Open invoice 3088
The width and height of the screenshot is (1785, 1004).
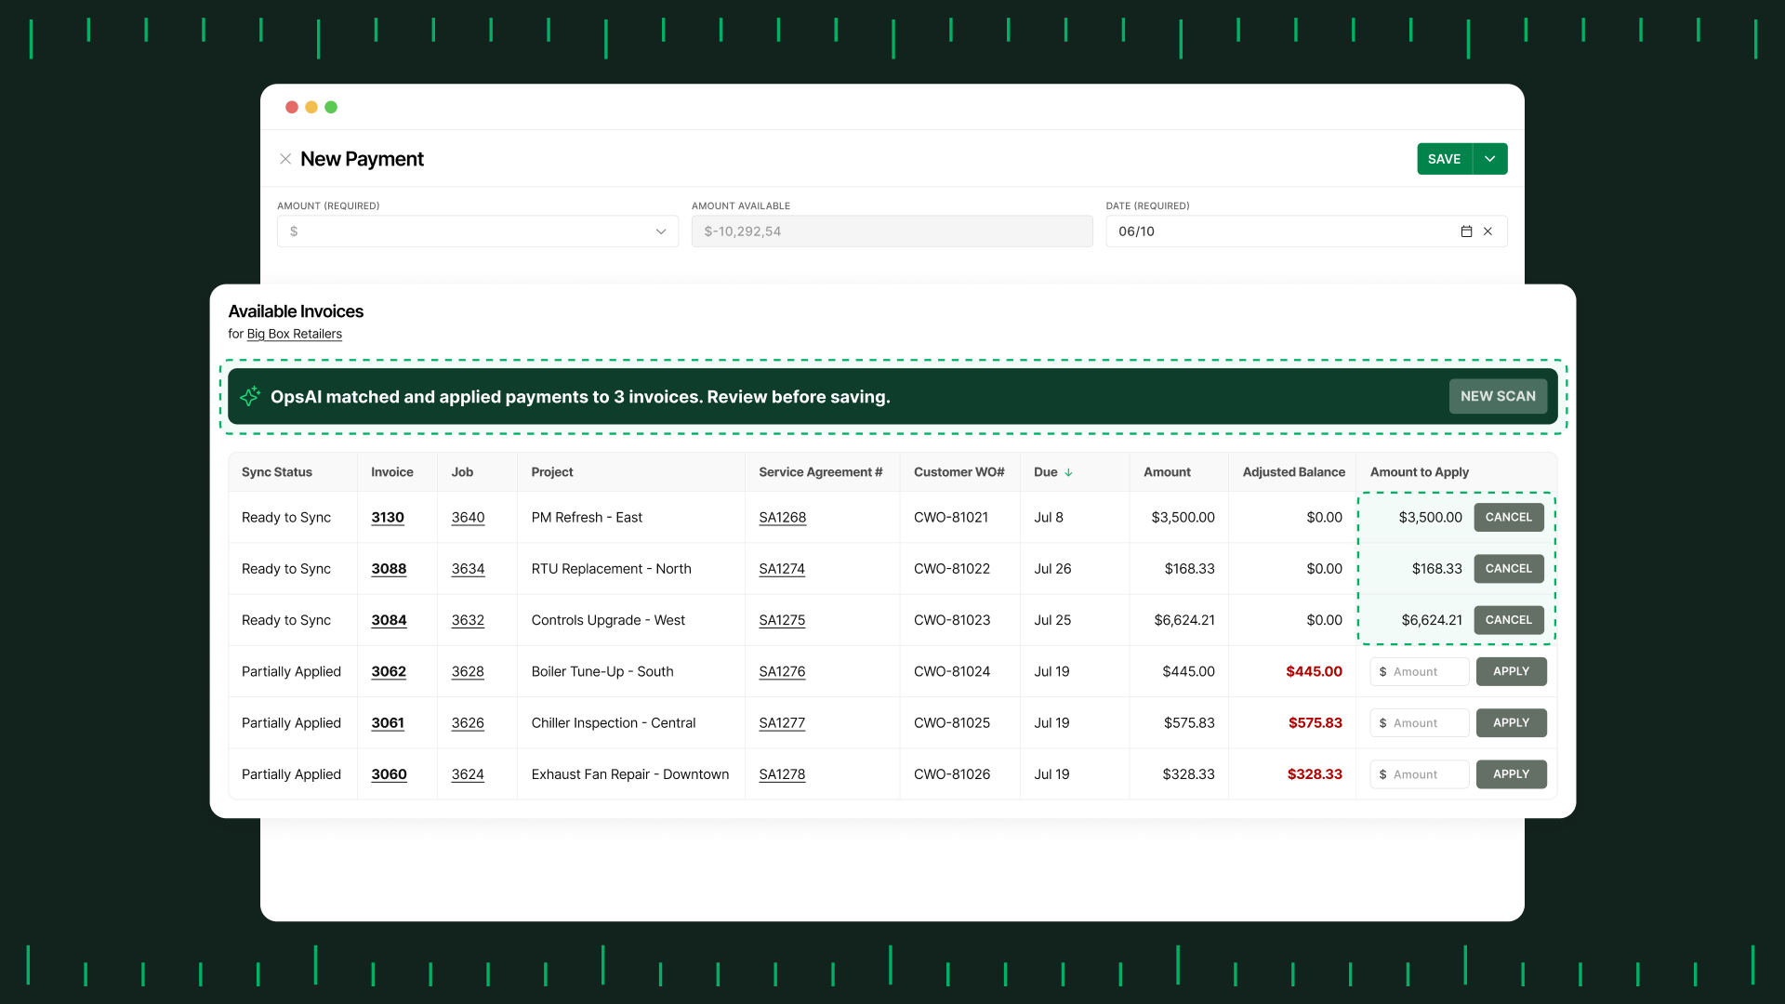click(x=389, y=568)
